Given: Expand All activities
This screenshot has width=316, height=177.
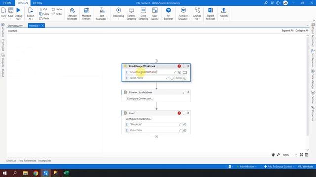Looking at the screenshot, I should pyautogui.click(x=287, y=30).
